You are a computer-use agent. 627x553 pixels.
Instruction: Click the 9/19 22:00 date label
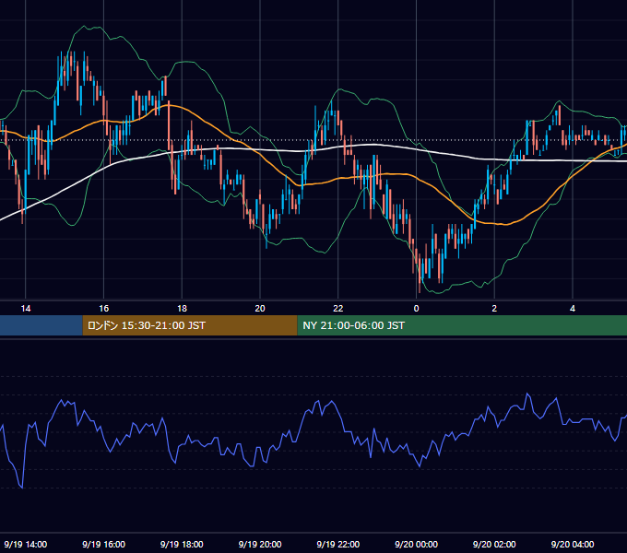point(338,544)
